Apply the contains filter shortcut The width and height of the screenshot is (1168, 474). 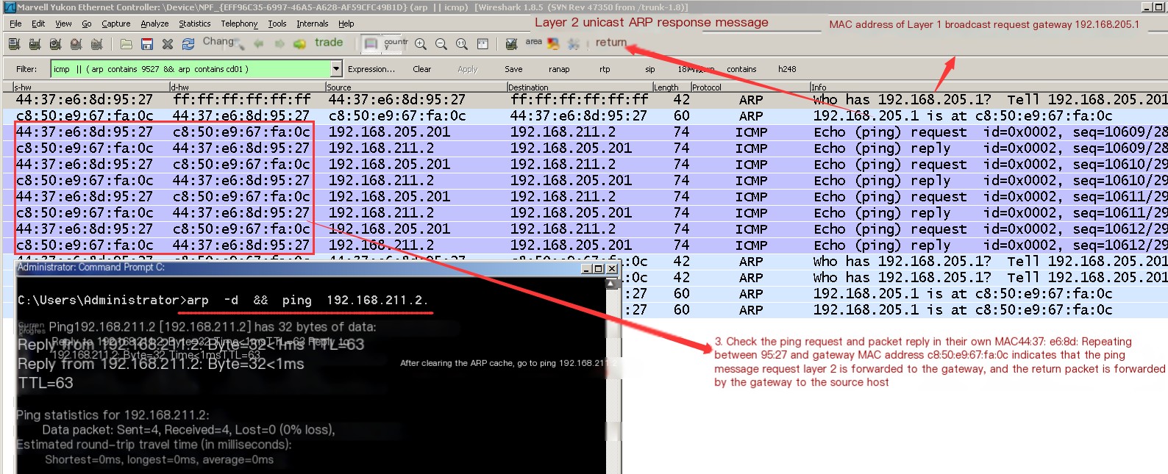tap(741, 69)
